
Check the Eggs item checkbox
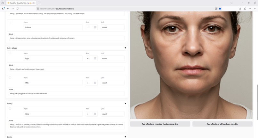pos(10,53)
